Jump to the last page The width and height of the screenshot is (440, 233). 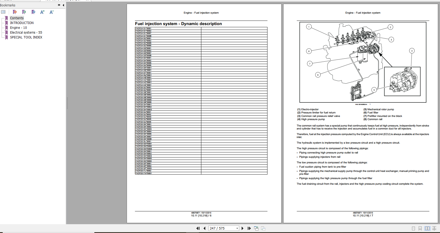click(x=249, y=228)
